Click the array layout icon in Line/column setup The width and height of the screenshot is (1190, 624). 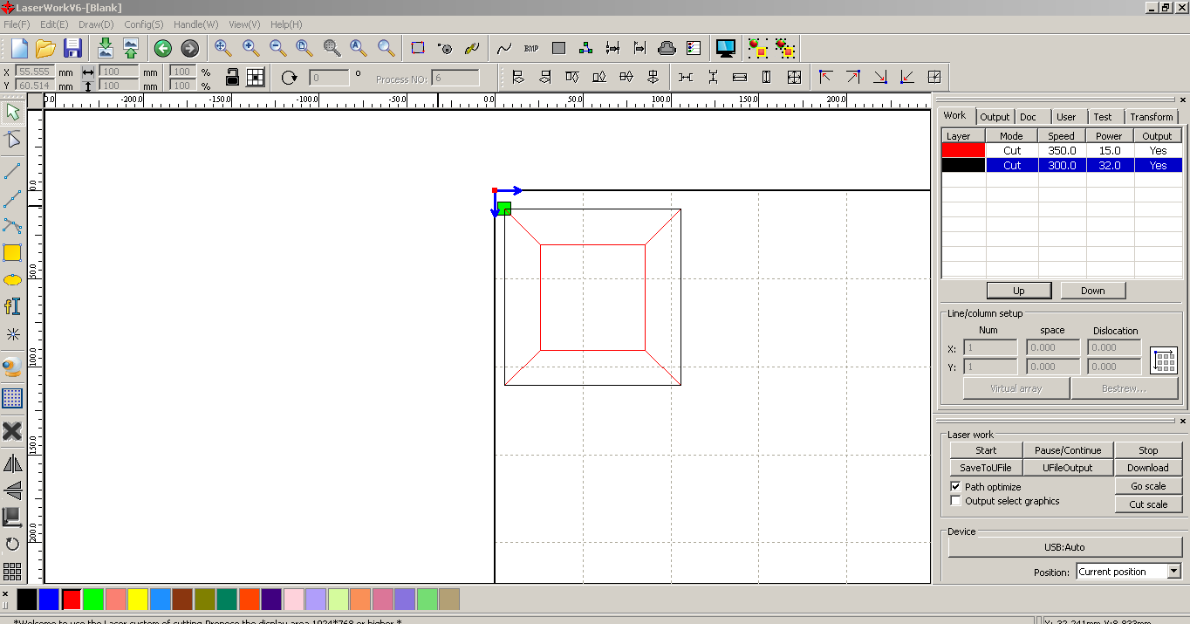(1164, 360)
